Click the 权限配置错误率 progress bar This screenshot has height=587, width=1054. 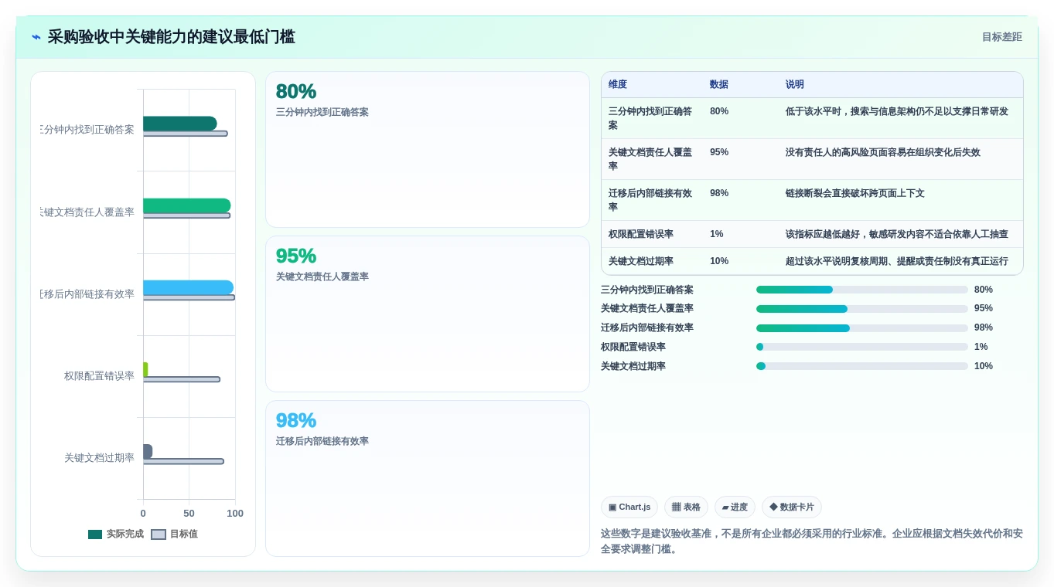[862, 347]
